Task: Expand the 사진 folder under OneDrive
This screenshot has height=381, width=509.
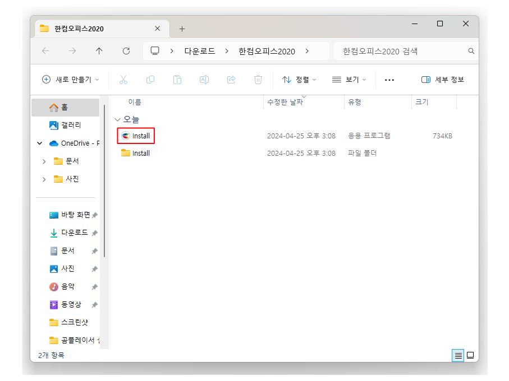Action: (44, 179)
